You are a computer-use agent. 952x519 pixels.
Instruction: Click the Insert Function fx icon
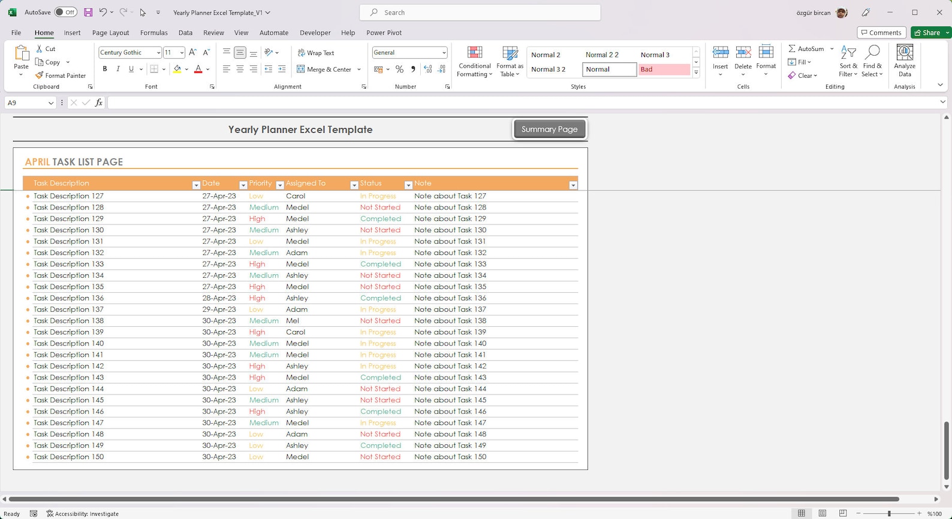click(99, 103)
